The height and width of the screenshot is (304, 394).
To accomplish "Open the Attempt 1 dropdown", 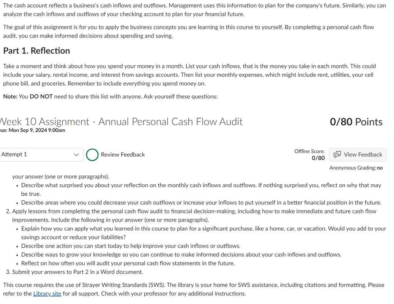I will [x=42, y=155].
